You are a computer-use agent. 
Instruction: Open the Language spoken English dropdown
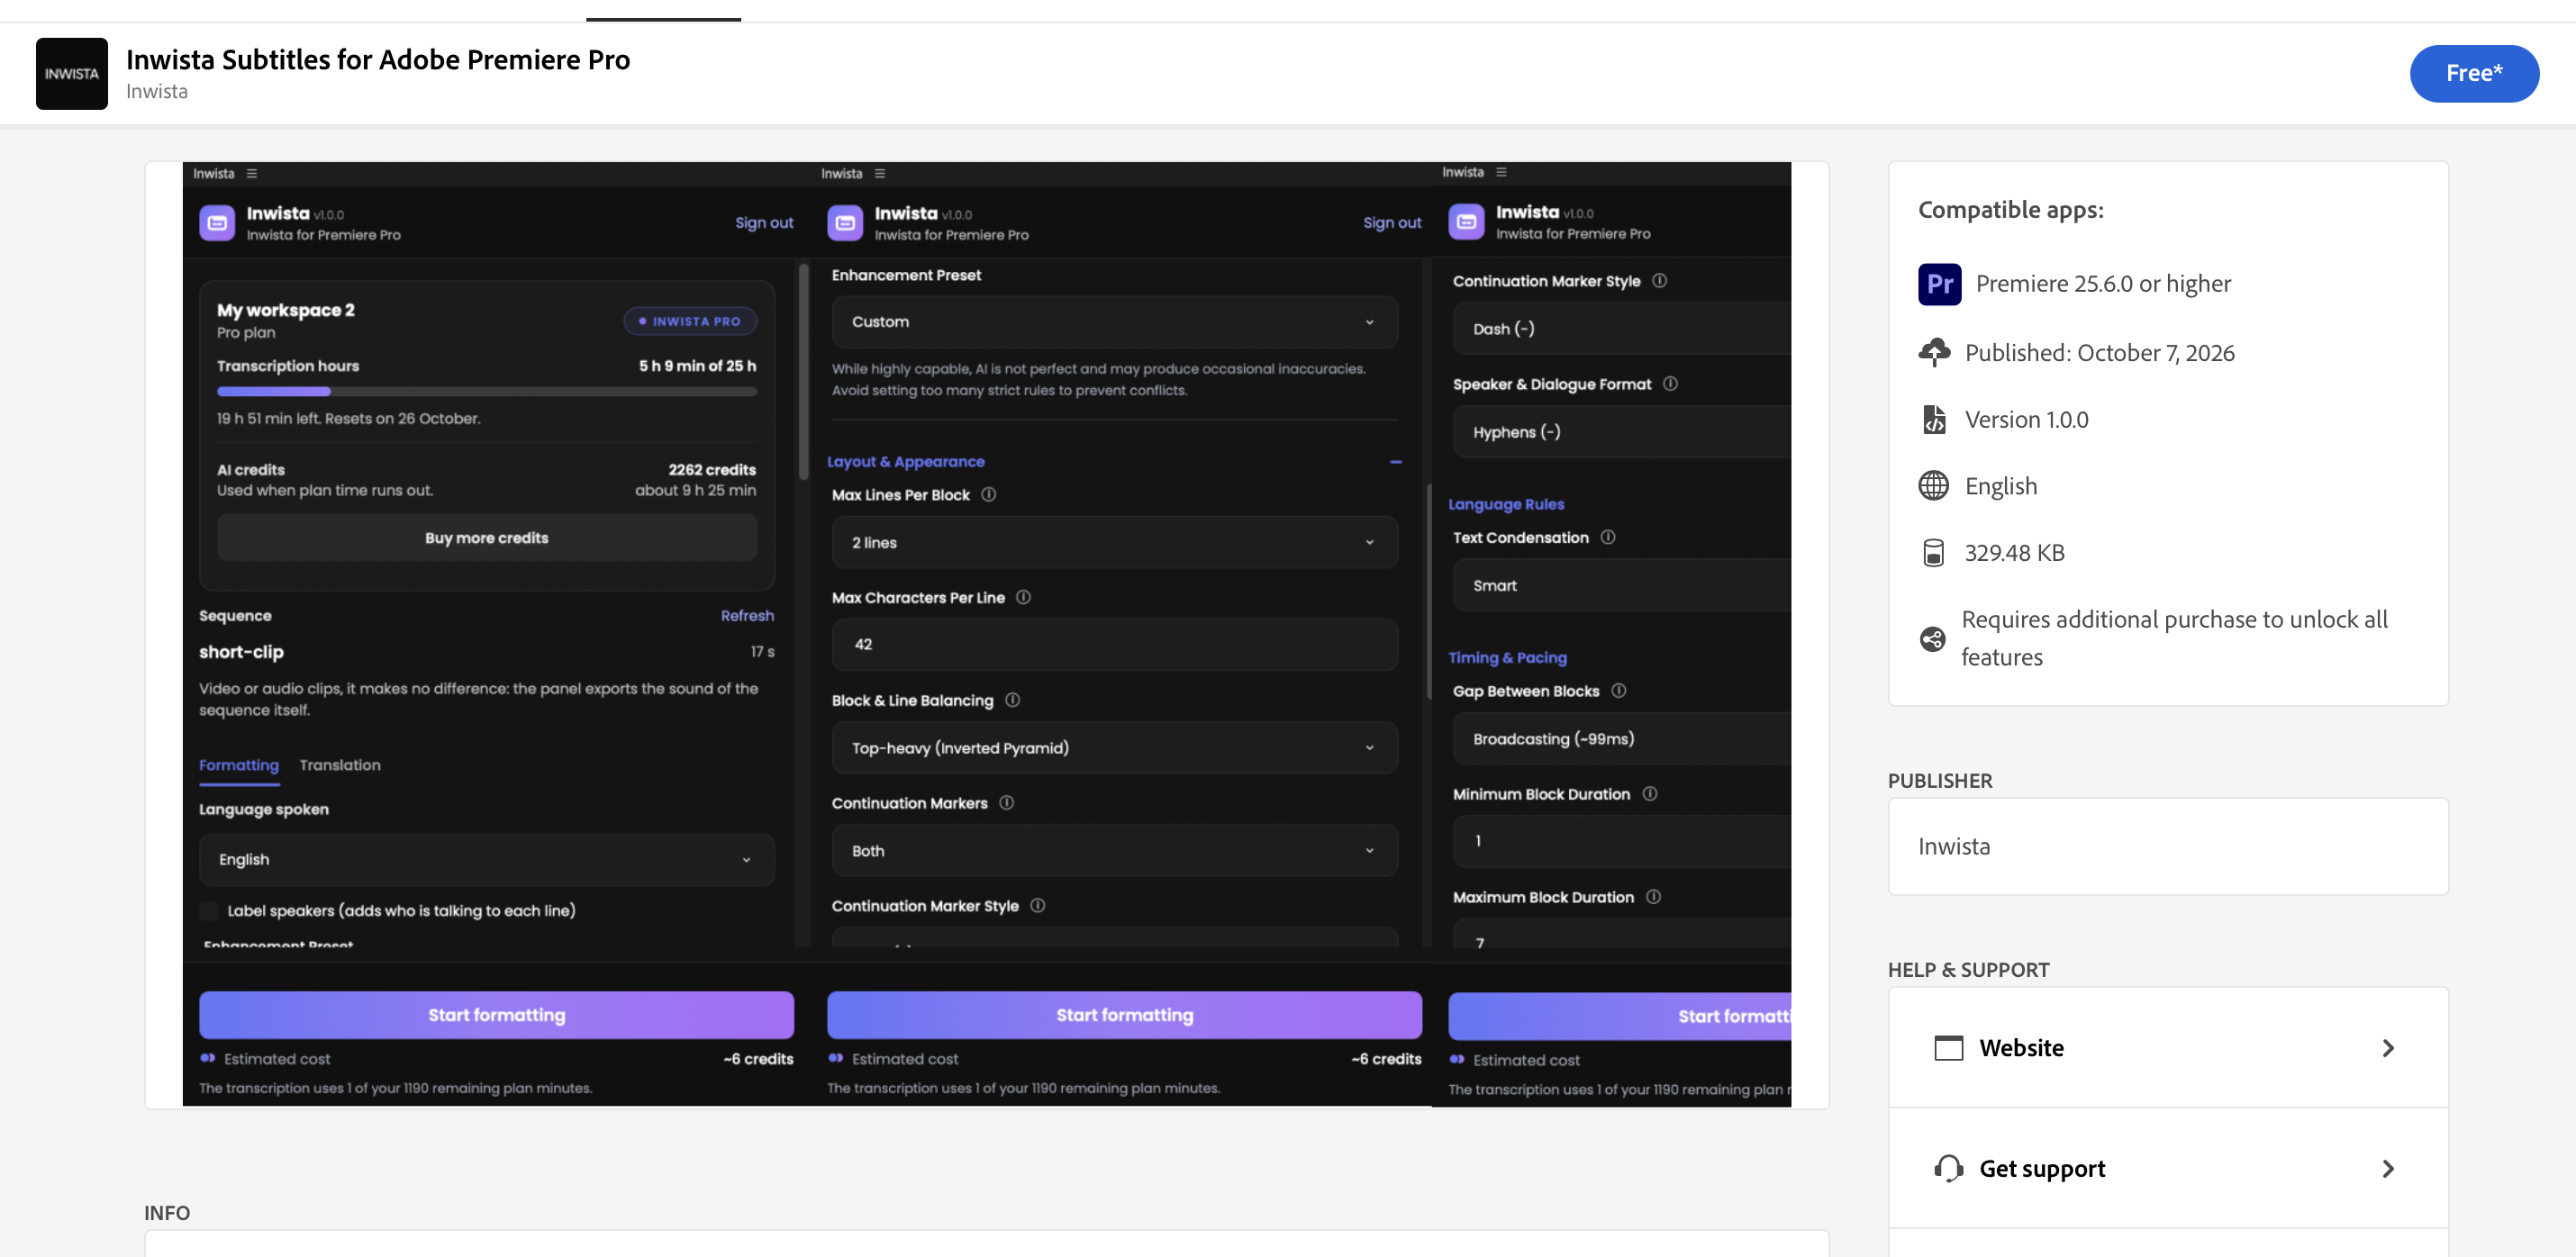coord(486,860)
